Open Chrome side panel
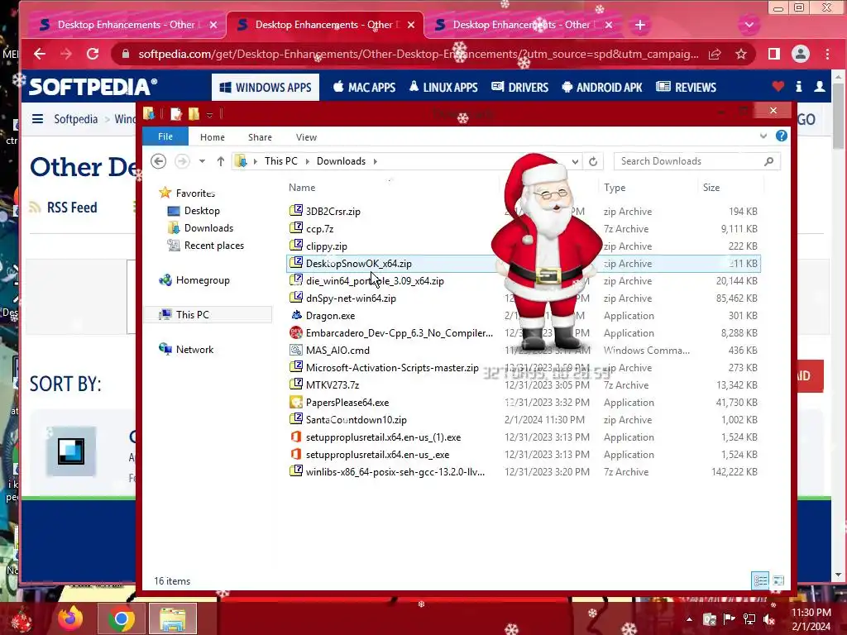This screenshot has height=635, width=847. click(x=774, y=54)
